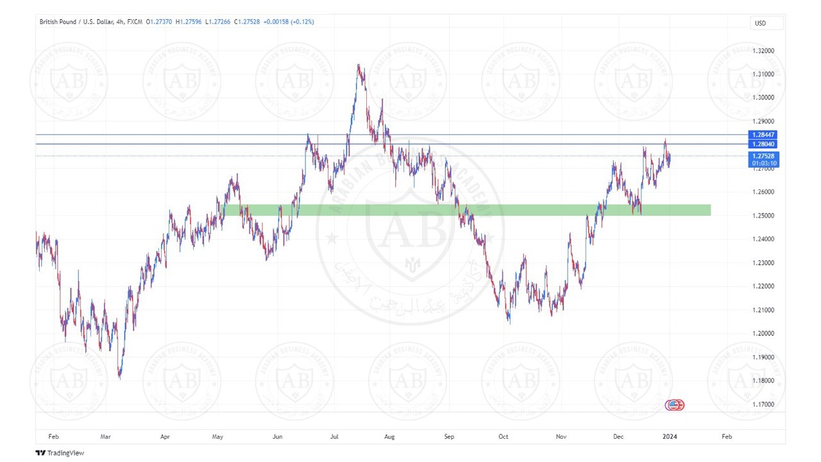Click the Jun label on the time axis
This screenshot has width=821, height=462.
pyautogui.click(x=278, y=437)
